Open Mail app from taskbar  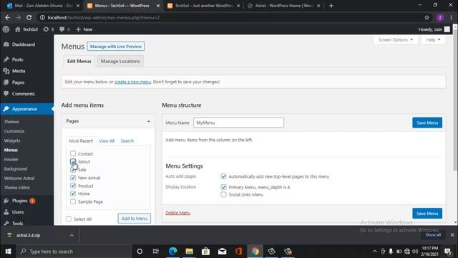tap(223, 252)
